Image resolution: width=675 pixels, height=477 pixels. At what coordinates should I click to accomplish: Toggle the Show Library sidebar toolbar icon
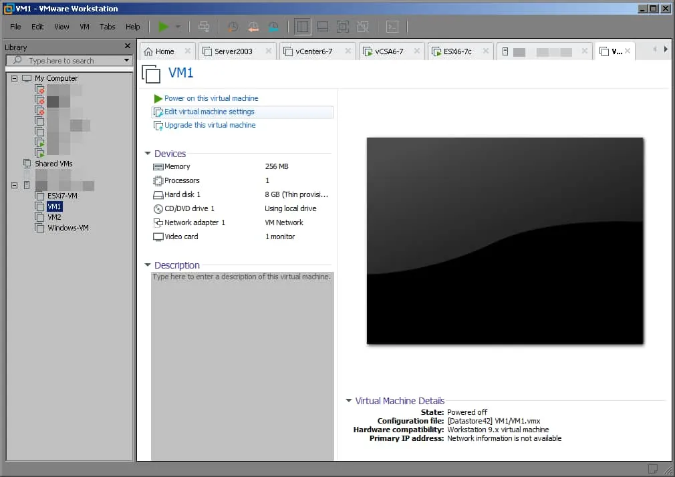[x=302, y=27]
